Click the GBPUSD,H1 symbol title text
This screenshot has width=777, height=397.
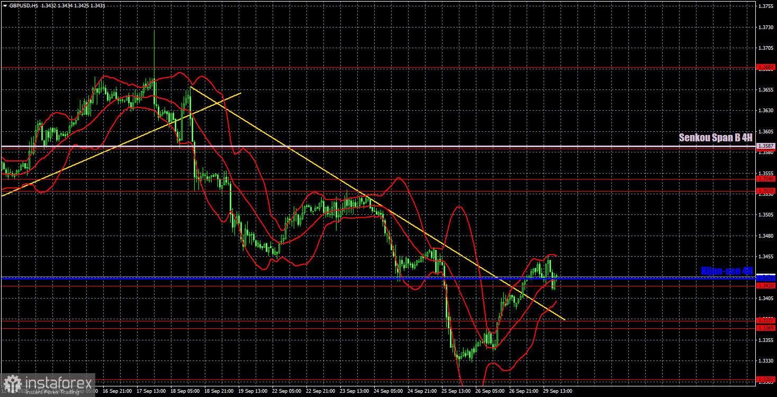pyautogui.click(x=24, y=5)
